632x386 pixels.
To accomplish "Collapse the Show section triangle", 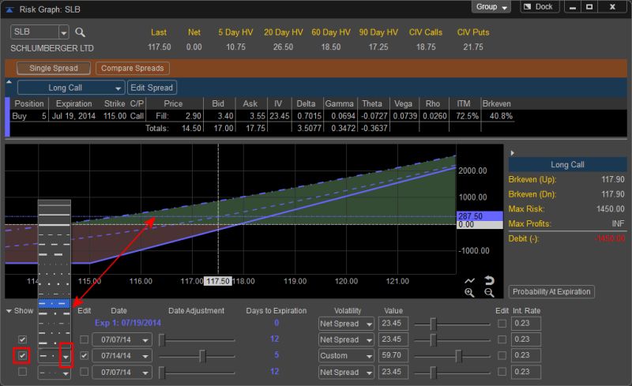I will pos(9,311).
